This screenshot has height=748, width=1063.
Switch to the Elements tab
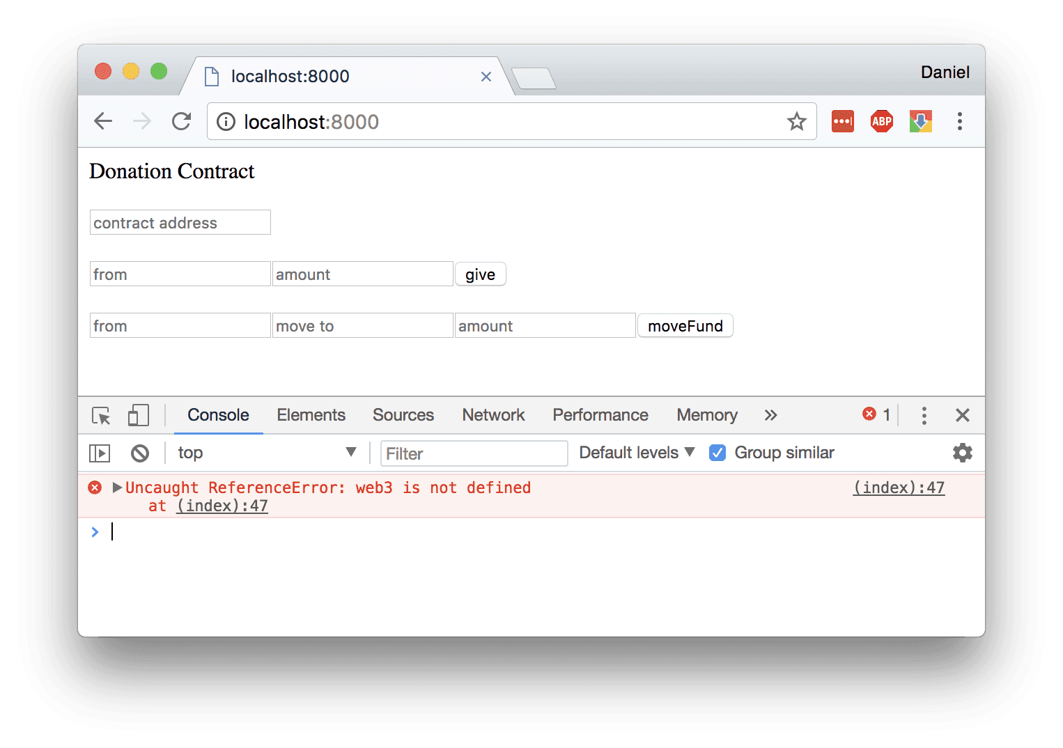coord(311,415)
